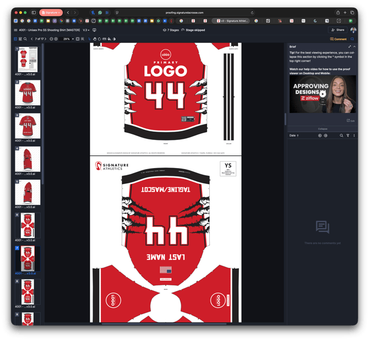Open the zoom percentage dropdown
Screen dimensions: 369x340
[x=68, y=39]
